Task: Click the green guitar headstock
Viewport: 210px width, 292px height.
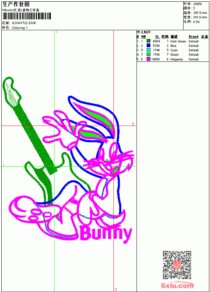Action: [12, 92]
